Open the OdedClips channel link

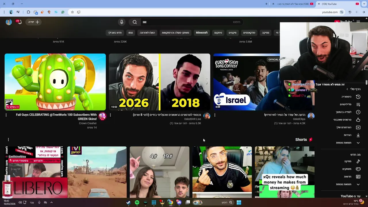(299, 119)
